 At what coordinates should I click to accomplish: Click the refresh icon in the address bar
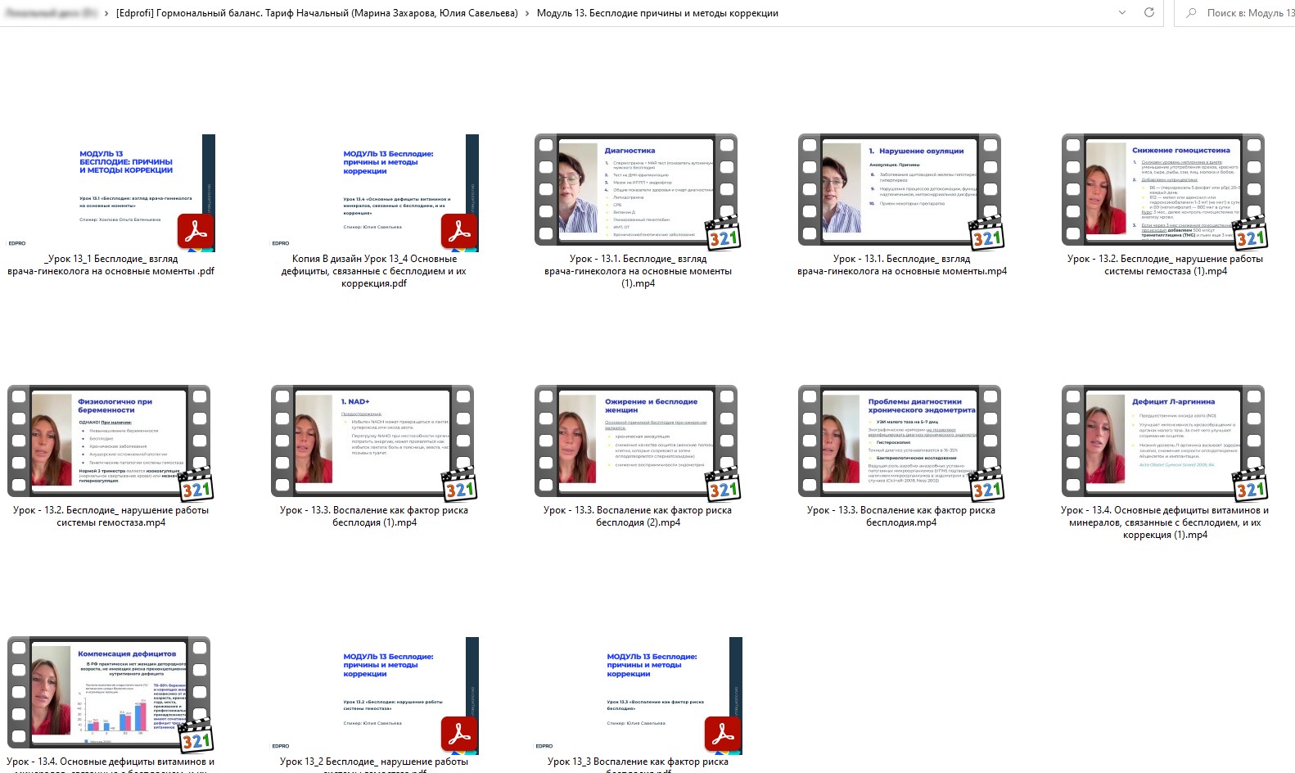coord(1148,12)
